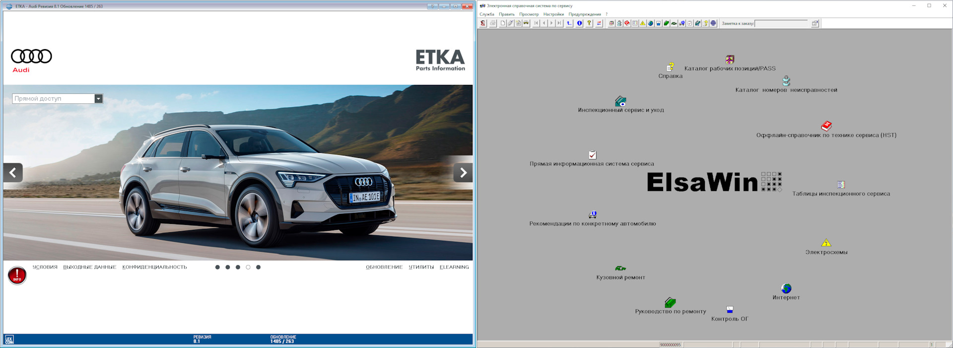This screenshot has width=953, height=348.
Task: Click the Заметка к заказу input field
Action: pos(781,23)
